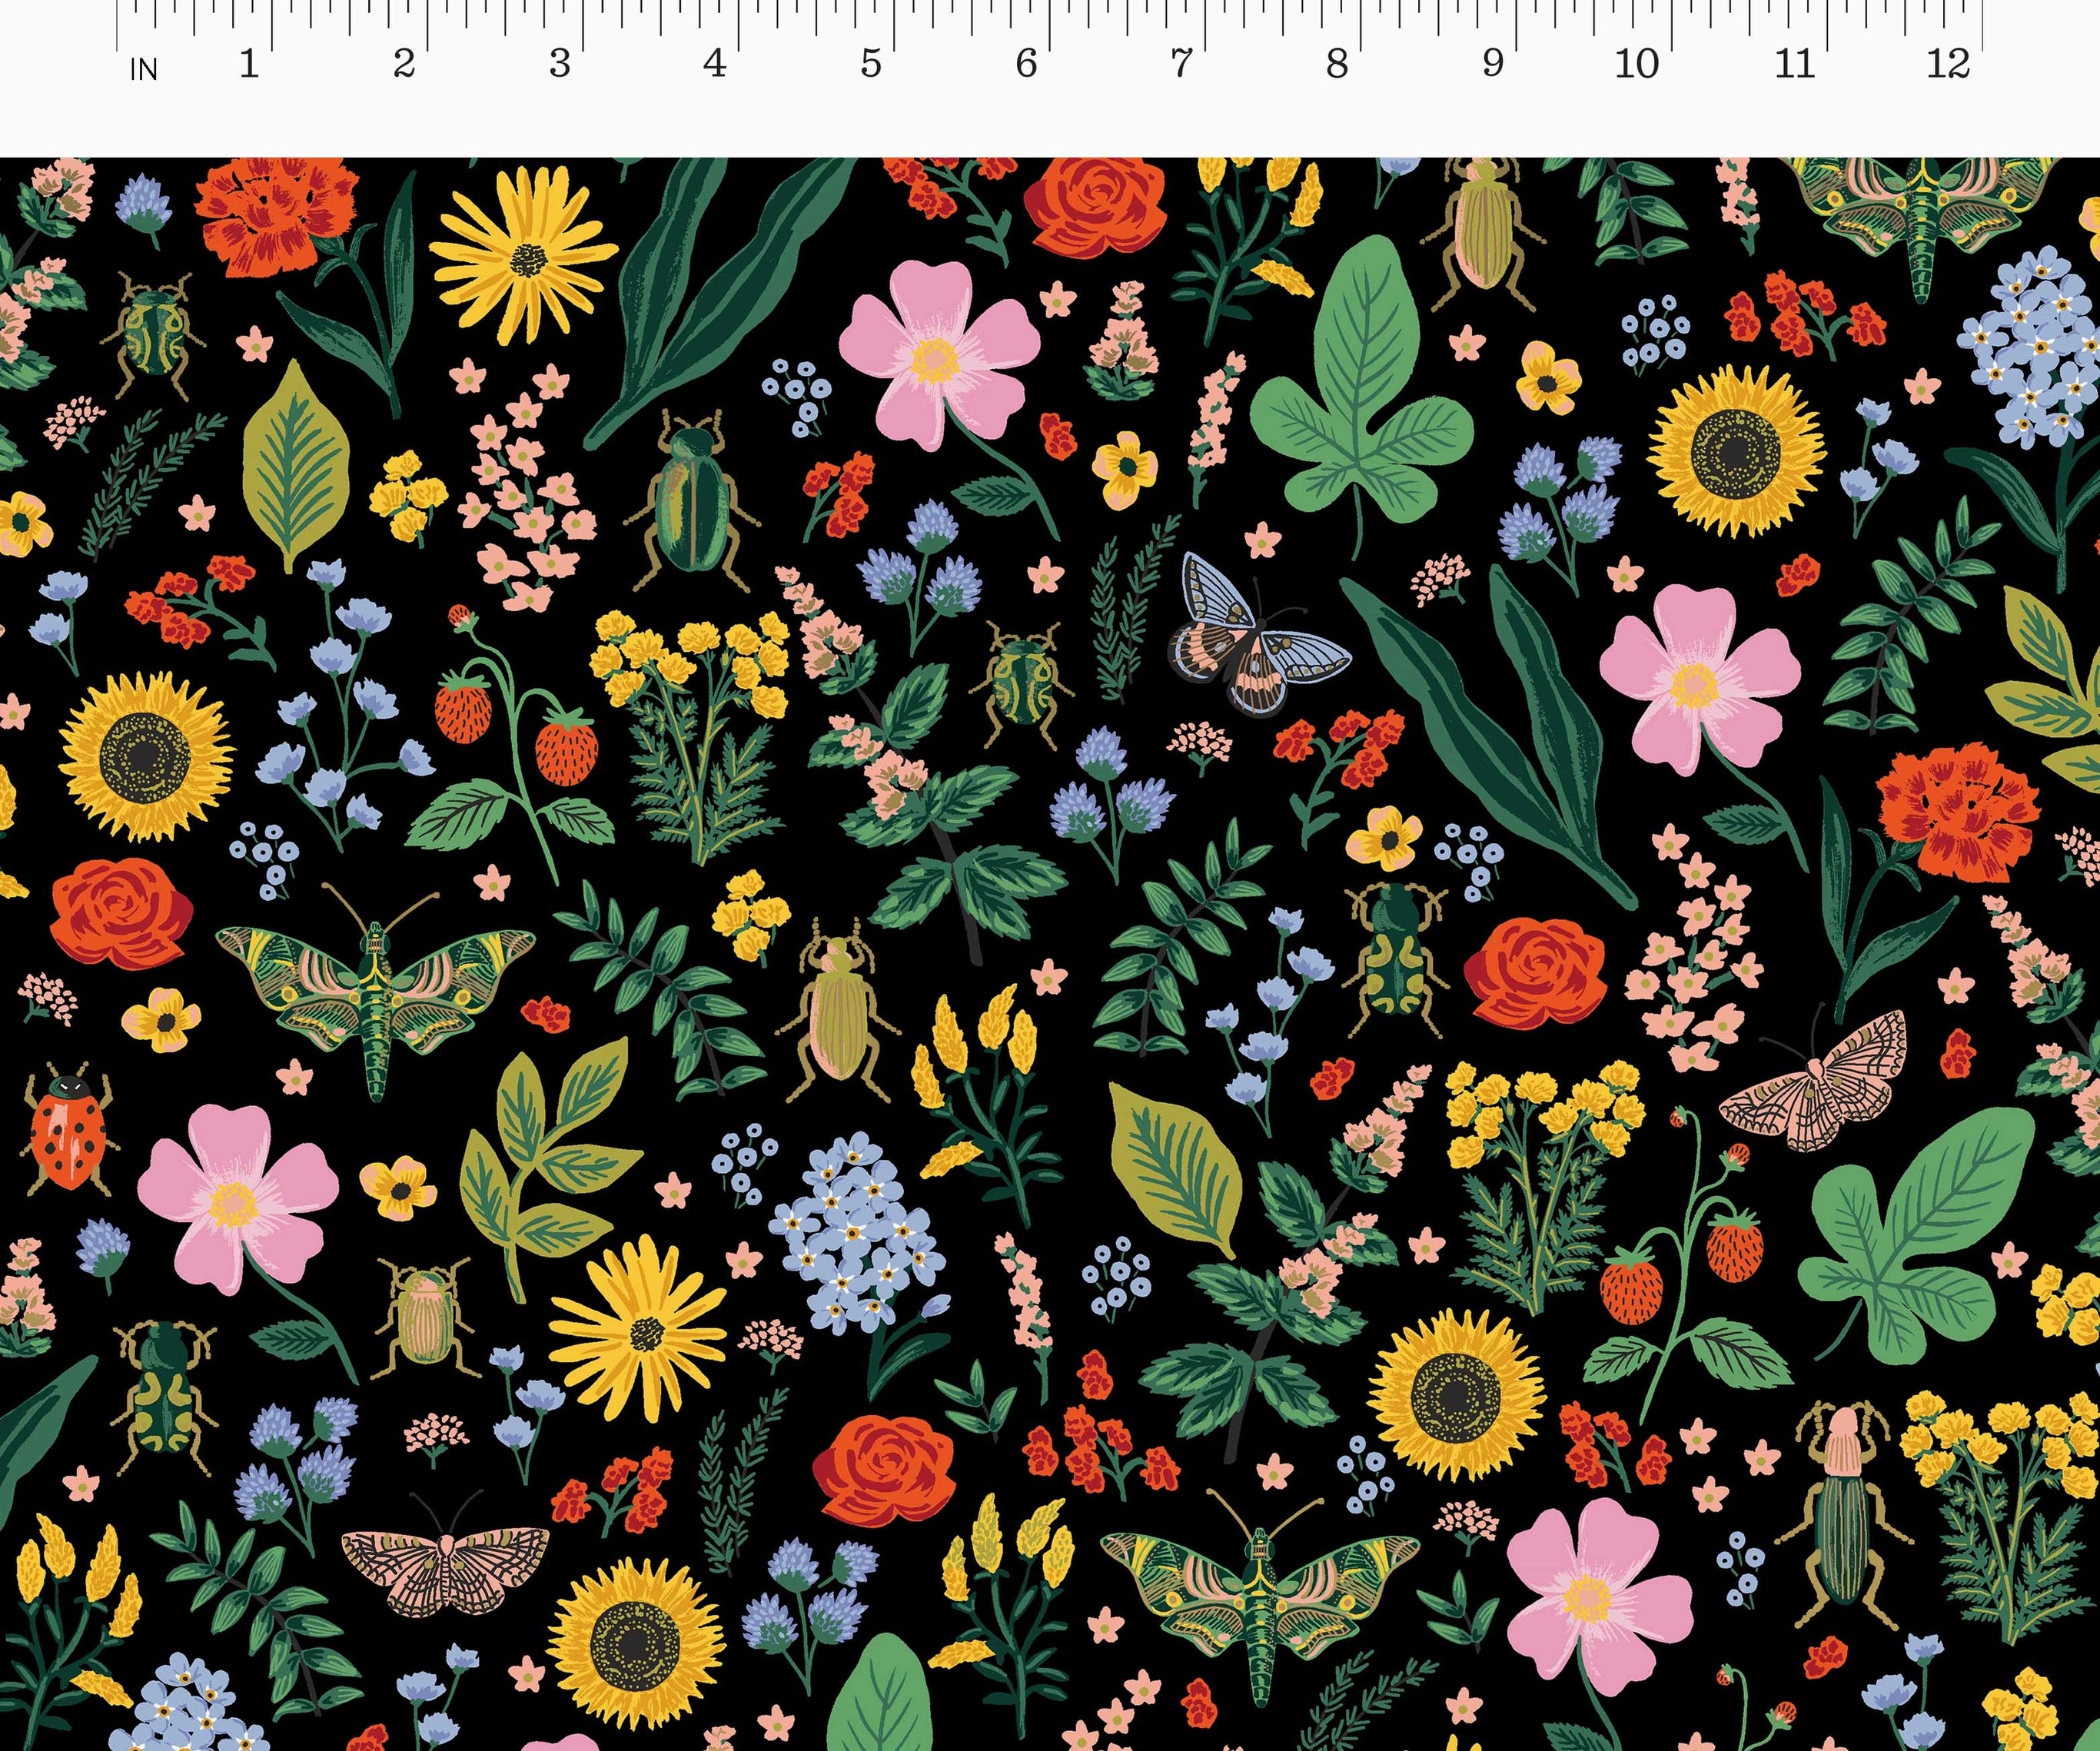
Task: Click the 'IN' unit label on ruler
Action: pyautogui.click(x=145, y=70)
